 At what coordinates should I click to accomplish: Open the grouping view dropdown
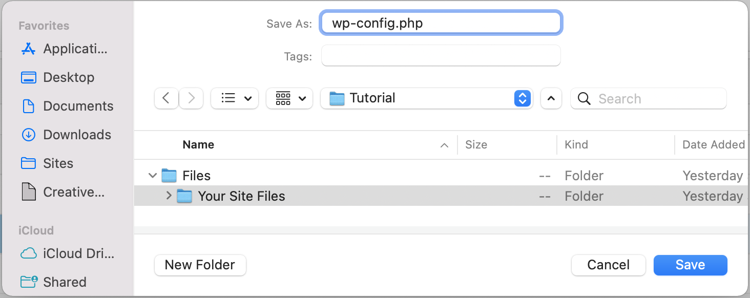tap(289, 98)
